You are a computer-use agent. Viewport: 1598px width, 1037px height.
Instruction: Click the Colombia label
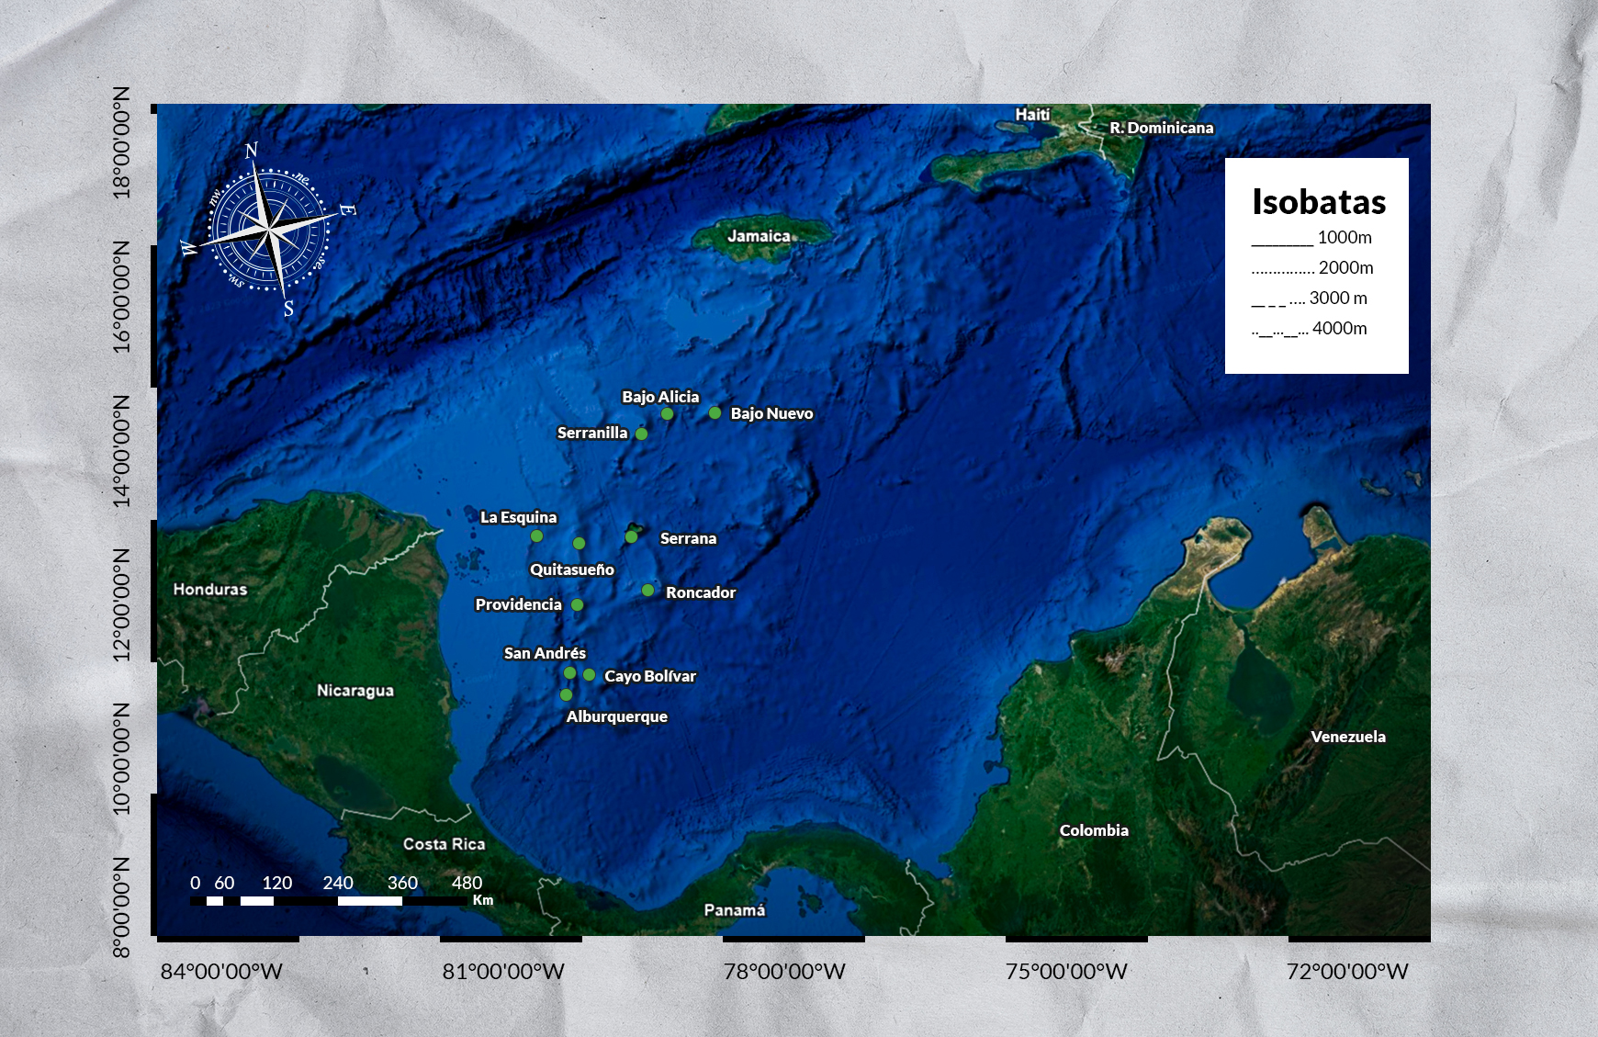coord(1094,830)
